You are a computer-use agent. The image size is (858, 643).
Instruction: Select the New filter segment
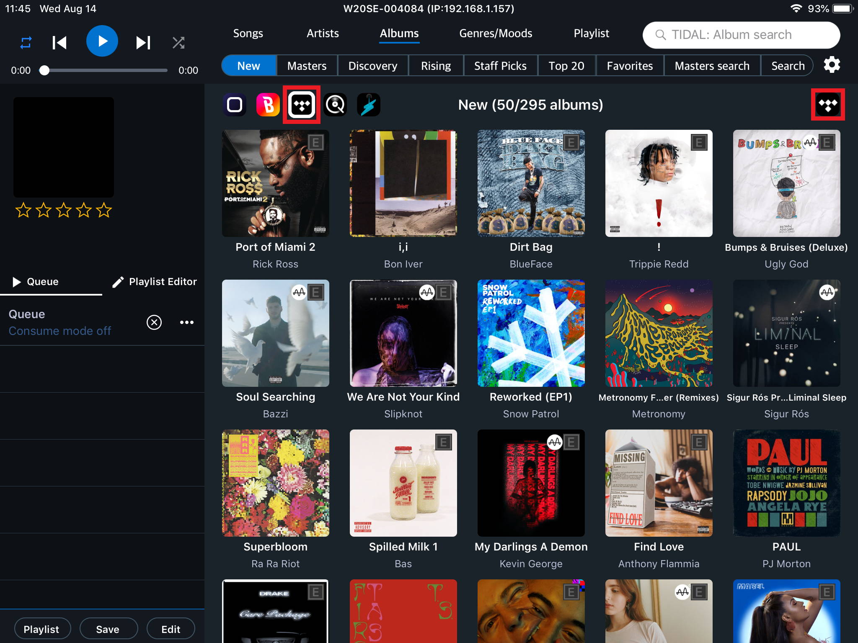click(249, 66)
